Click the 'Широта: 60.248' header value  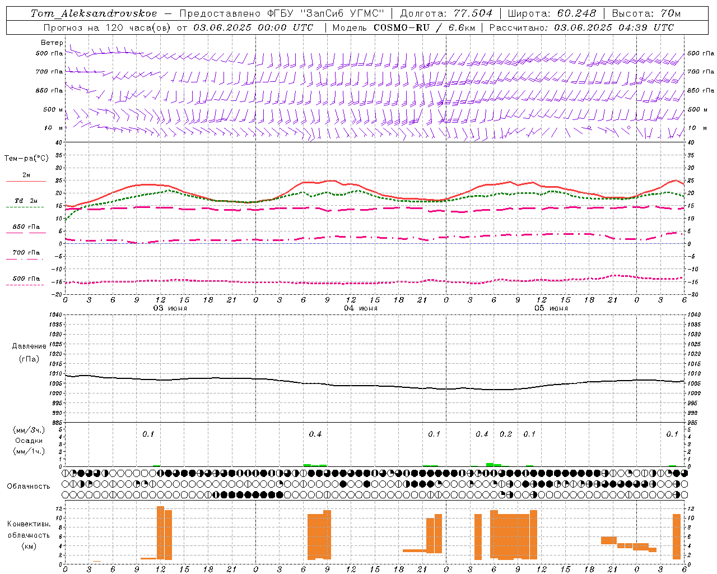(552, 13)
